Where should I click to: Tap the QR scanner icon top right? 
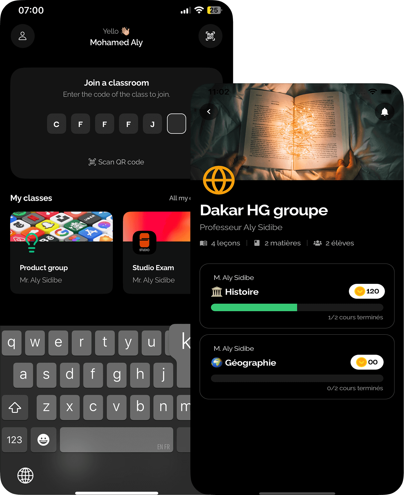pyautogui.click(x=210, y=36)
